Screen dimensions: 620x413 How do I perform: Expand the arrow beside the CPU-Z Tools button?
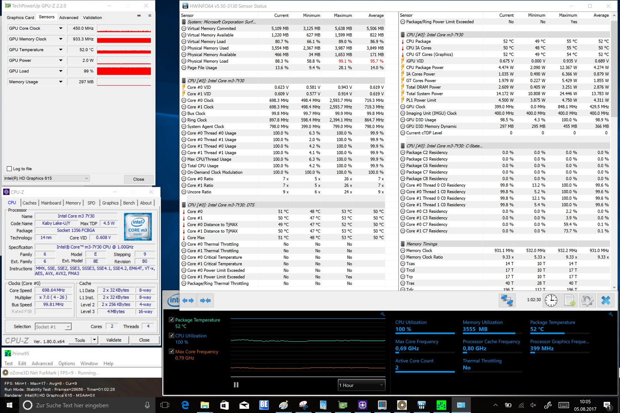click(x=94, y=340)
